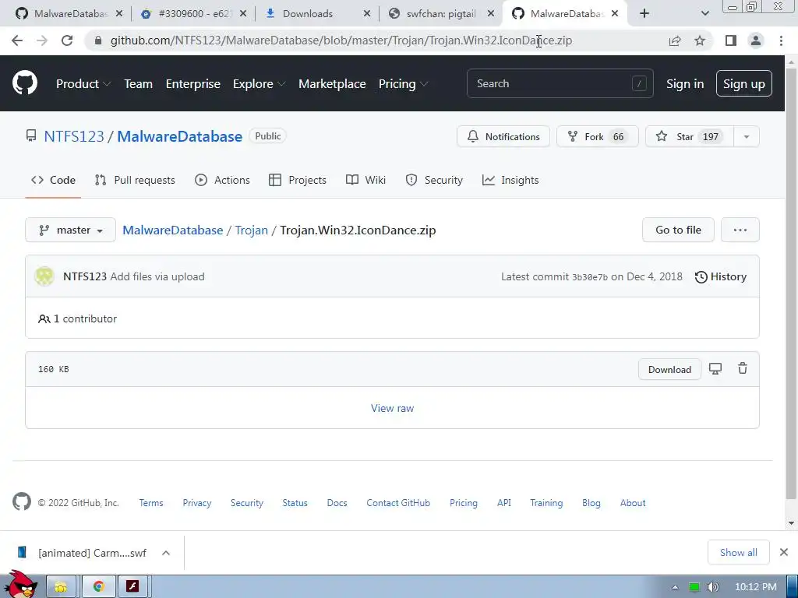The width and height of the screenshot is (798, 598).
Task: Click the Notifications button
Action: pos(503,136)
